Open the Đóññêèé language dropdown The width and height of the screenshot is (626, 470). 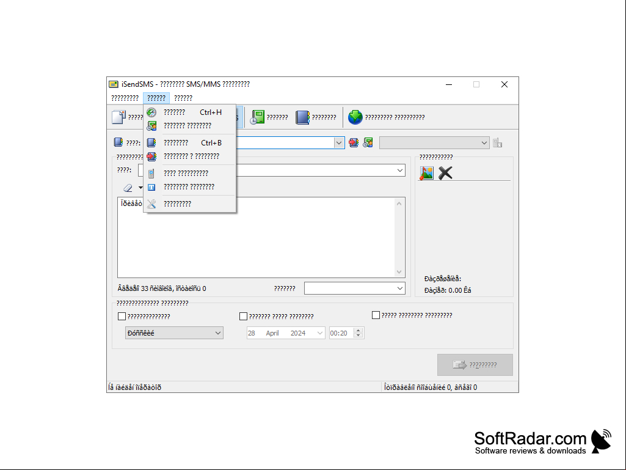[174, 333]
